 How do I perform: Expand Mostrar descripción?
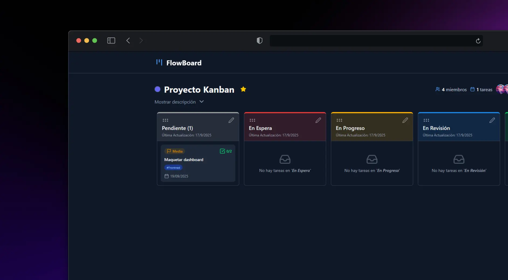click(x=175, y=102)
